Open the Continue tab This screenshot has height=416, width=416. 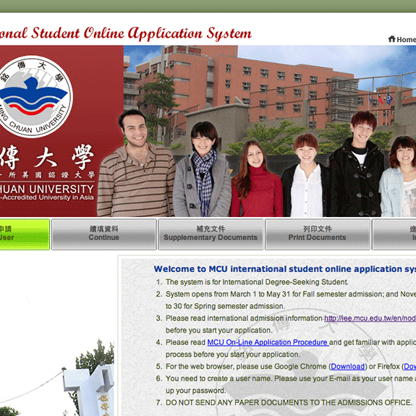pyautogui.click(x=103, y=234)
